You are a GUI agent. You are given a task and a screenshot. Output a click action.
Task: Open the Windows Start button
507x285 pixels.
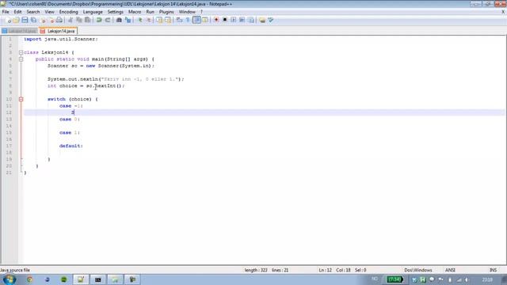click(10, 279)
